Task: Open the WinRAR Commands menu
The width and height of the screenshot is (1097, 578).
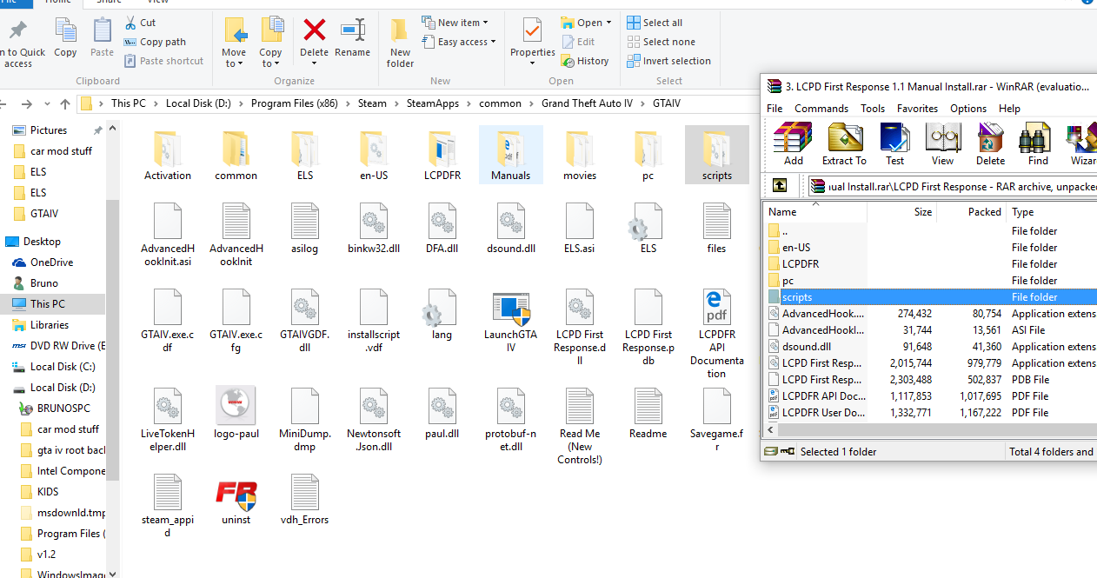Action: click(x=821, y=109)
